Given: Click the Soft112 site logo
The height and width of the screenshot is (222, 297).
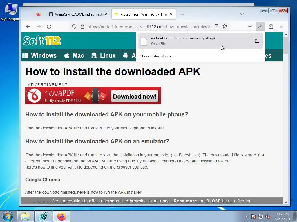Looking at the screenshot, I should (42, 40).
